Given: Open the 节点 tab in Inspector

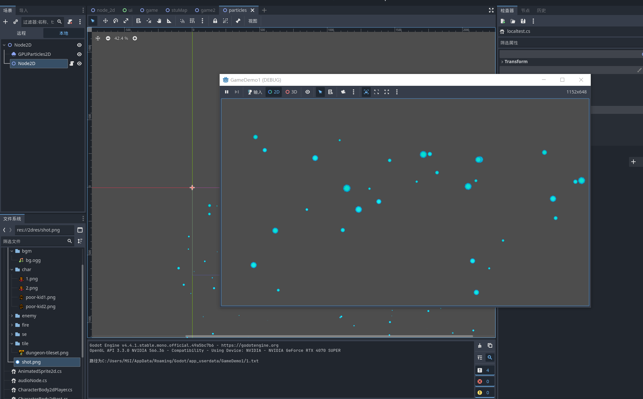Looking at the screenshot, I should click(525, 10).
